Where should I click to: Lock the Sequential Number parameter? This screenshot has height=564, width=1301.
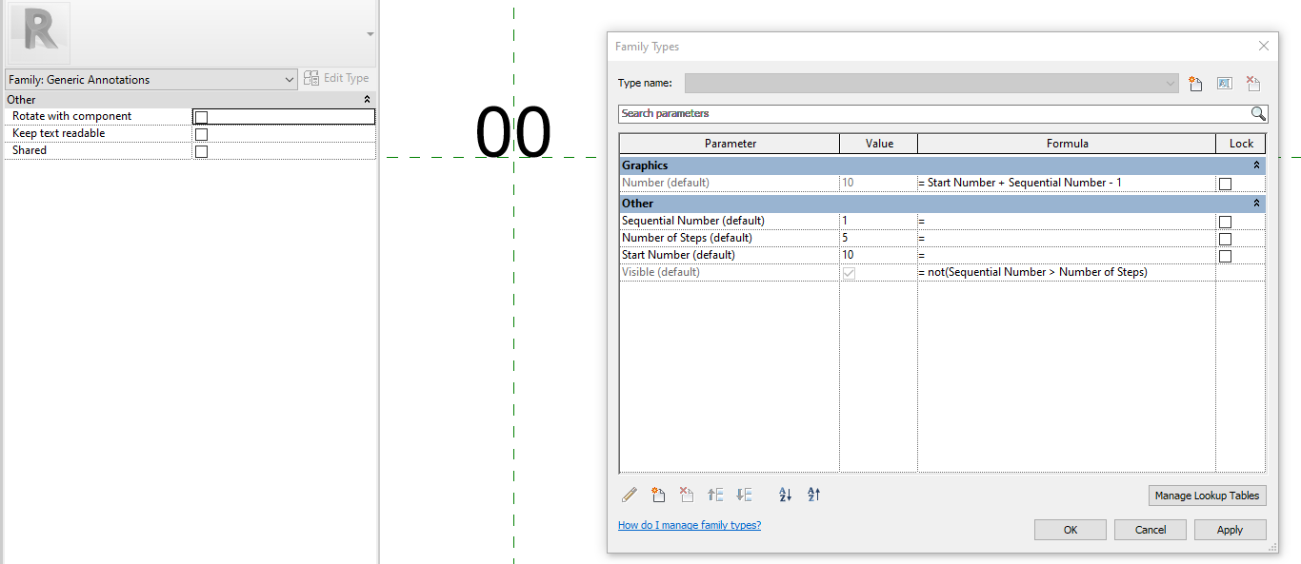point(1225,222)
